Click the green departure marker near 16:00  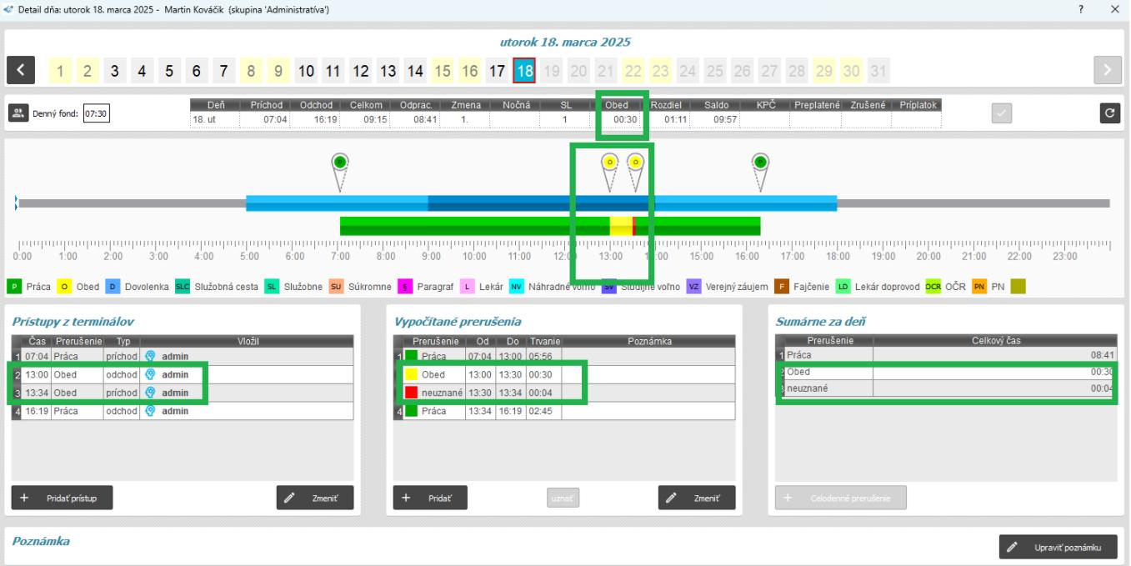click(x=759, y=162)
